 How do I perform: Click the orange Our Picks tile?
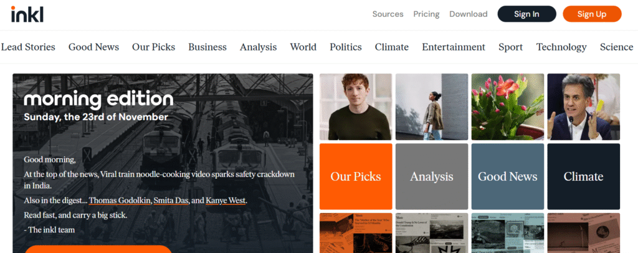[356, 176]
